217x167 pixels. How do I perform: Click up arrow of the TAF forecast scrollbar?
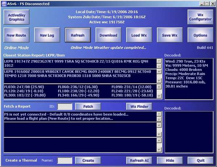click(159, 72)
